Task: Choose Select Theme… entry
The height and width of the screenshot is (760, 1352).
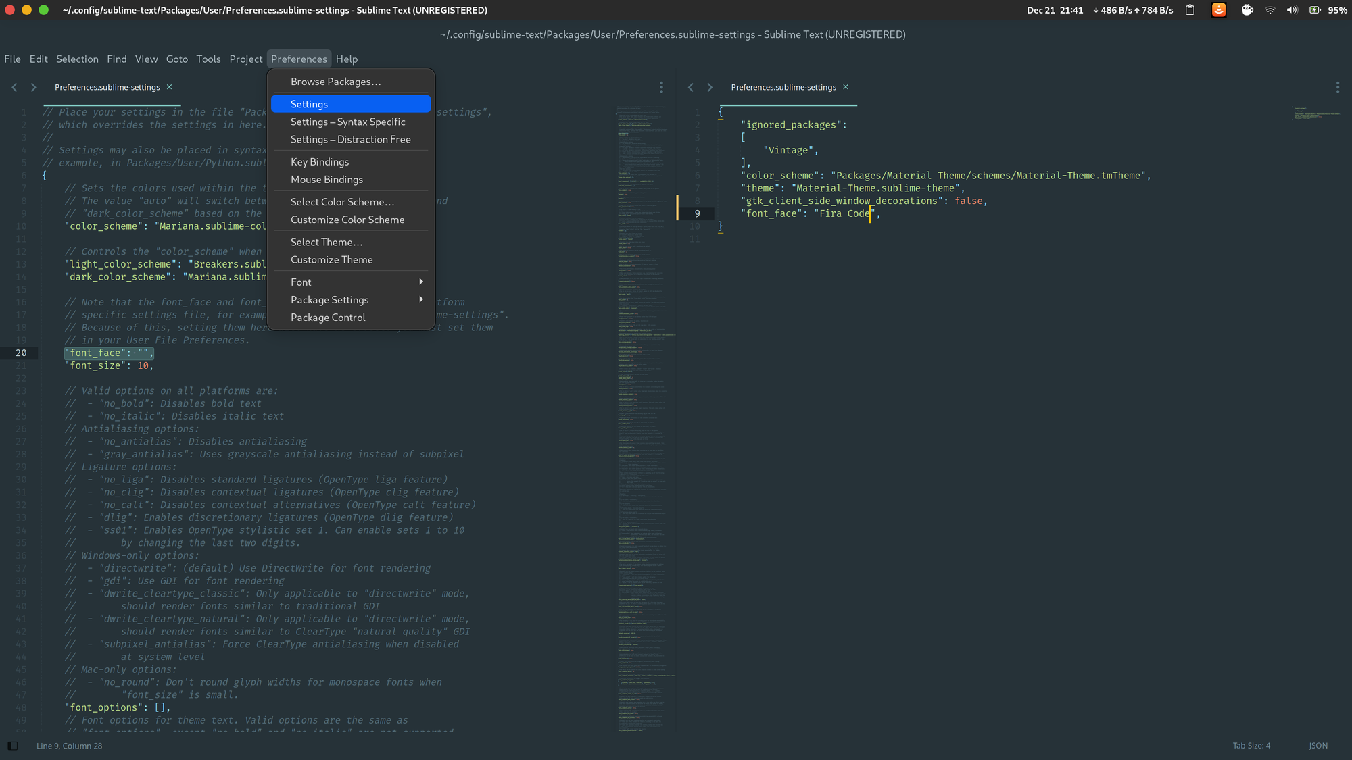Action: click(351, 242)
